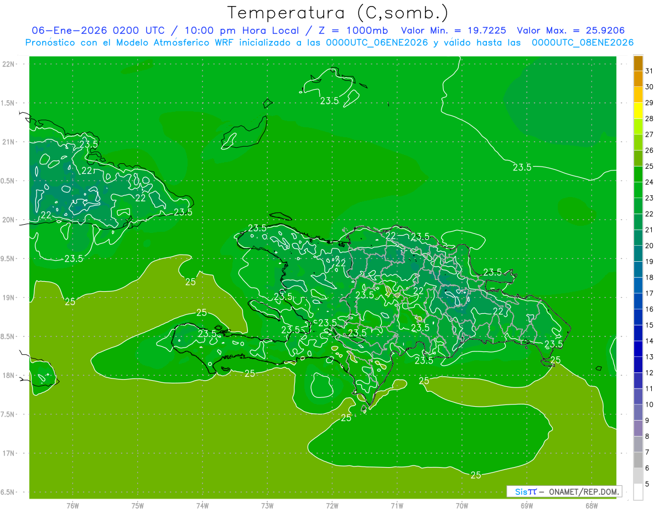Click the '29' value on the color scale
This screenshot has height=513, width=664.
(x=650, y=103)
